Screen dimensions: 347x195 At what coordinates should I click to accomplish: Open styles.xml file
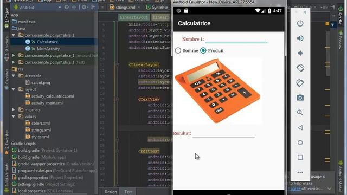coord(40,136)
